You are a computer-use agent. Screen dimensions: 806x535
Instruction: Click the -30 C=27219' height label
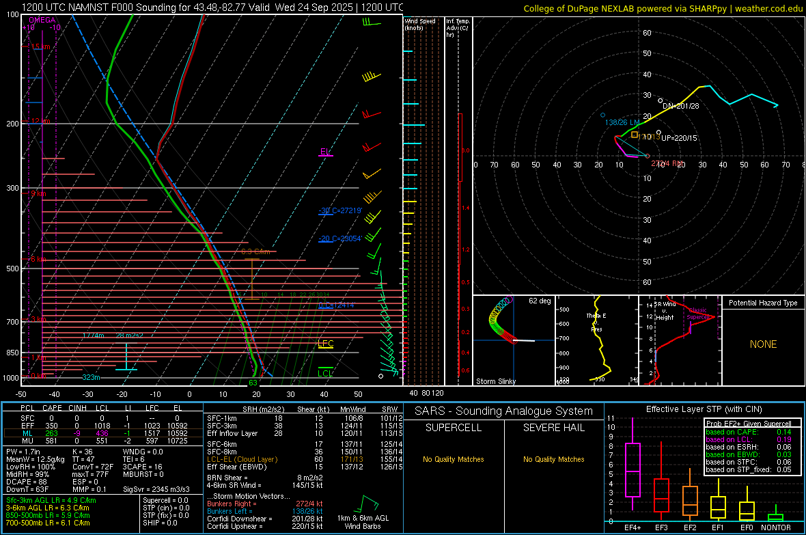tap(340, 210)
